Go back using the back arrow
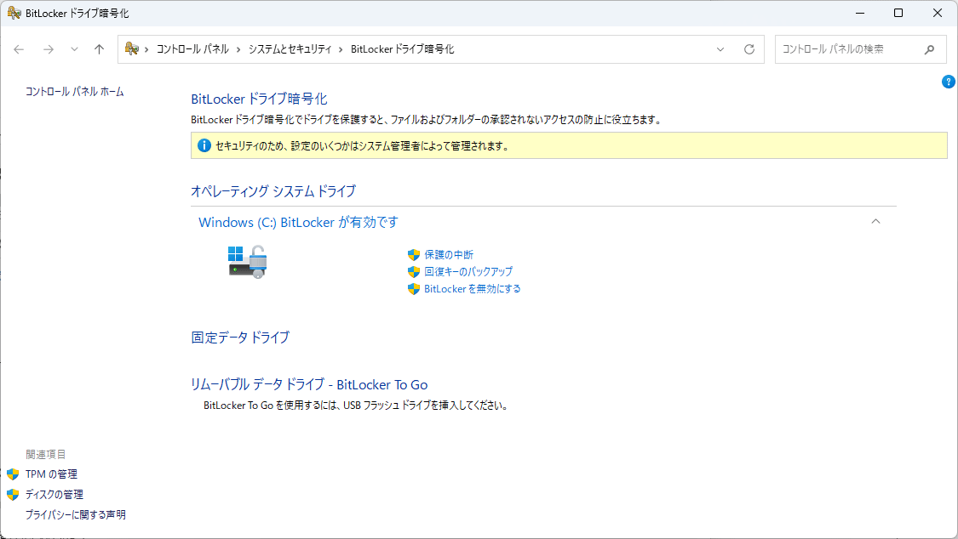Viewport: 958px width, 539px height. (19, 49)
